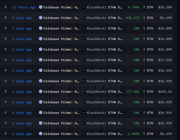Click the Coinbase logo in the $37.31M row
180x140 pixels.
pyautogui.click(x=40, y=60)
